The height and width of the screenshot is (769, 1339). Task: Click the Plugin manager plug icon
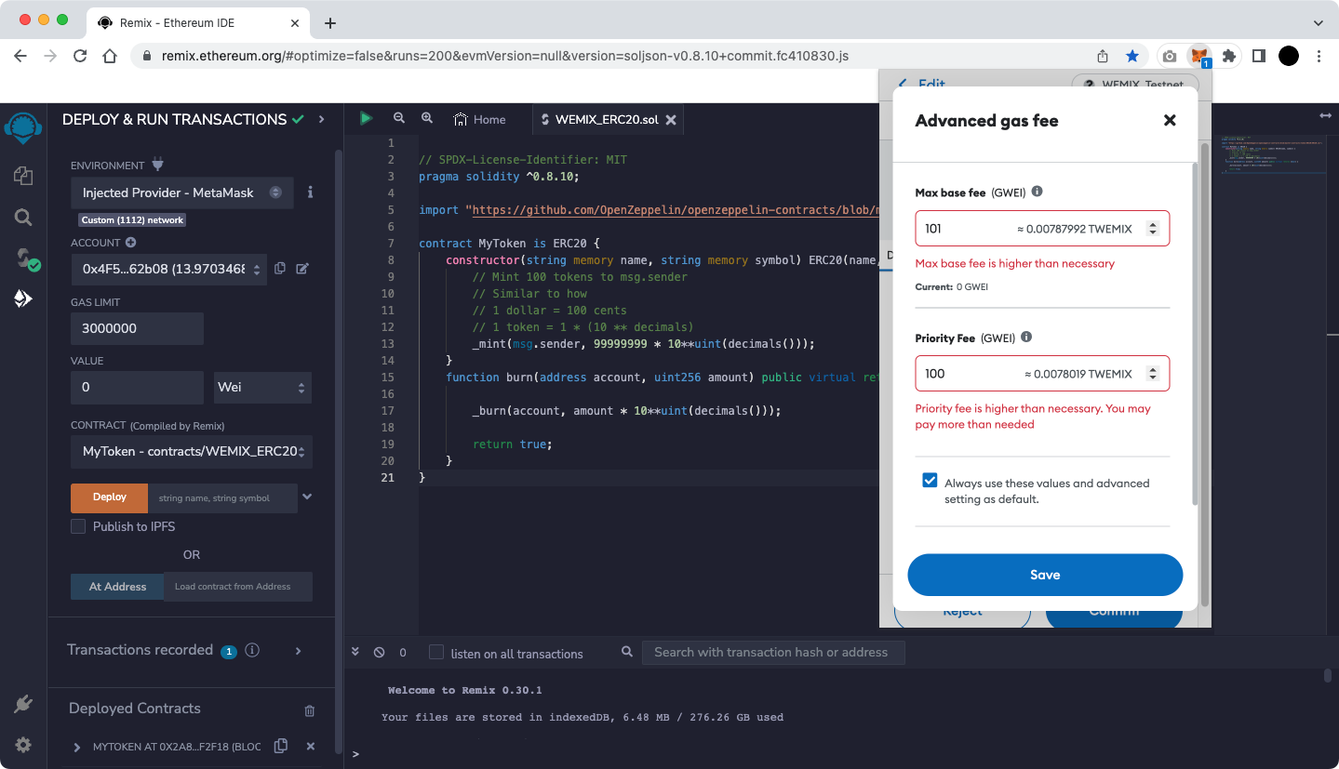[23, 704]
